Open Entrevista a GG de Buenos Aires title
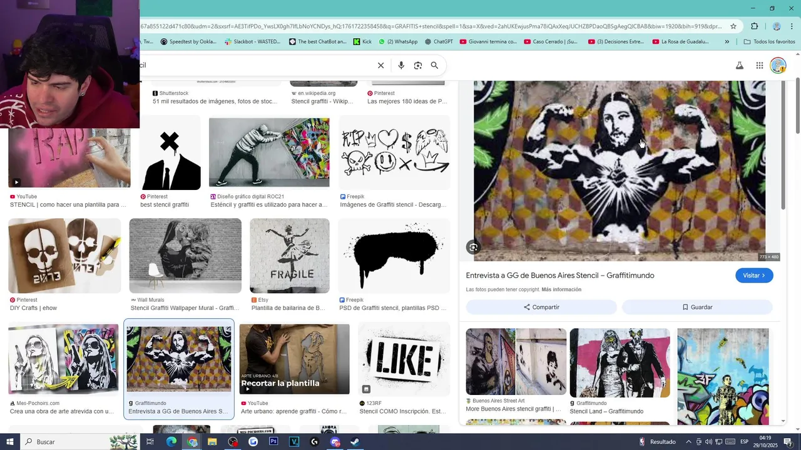The image size is (801, 450). pyautogui.click(x=560, y=276)
